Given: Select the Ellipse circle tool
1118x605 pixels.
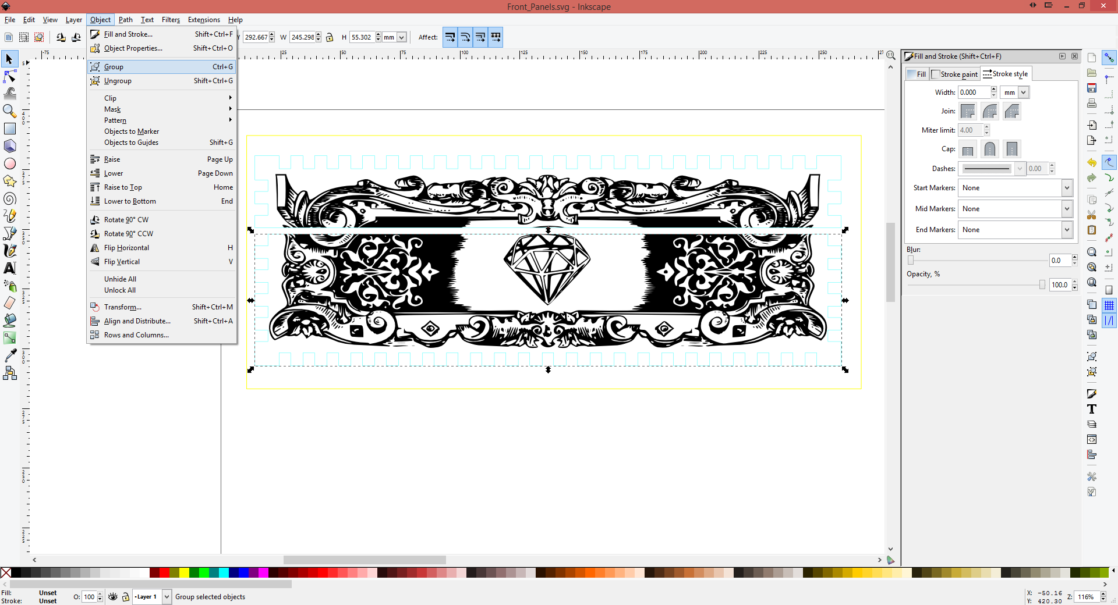Looking at the screenshot, I should coord(9,163).
